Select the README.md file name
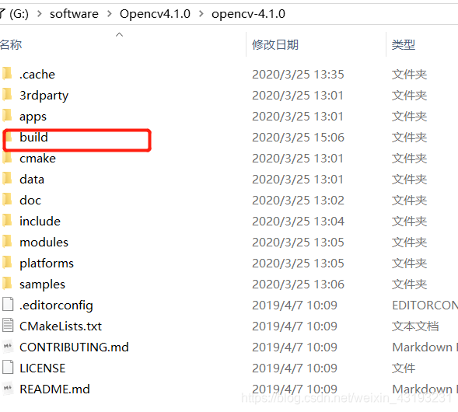 pos(54,389)
